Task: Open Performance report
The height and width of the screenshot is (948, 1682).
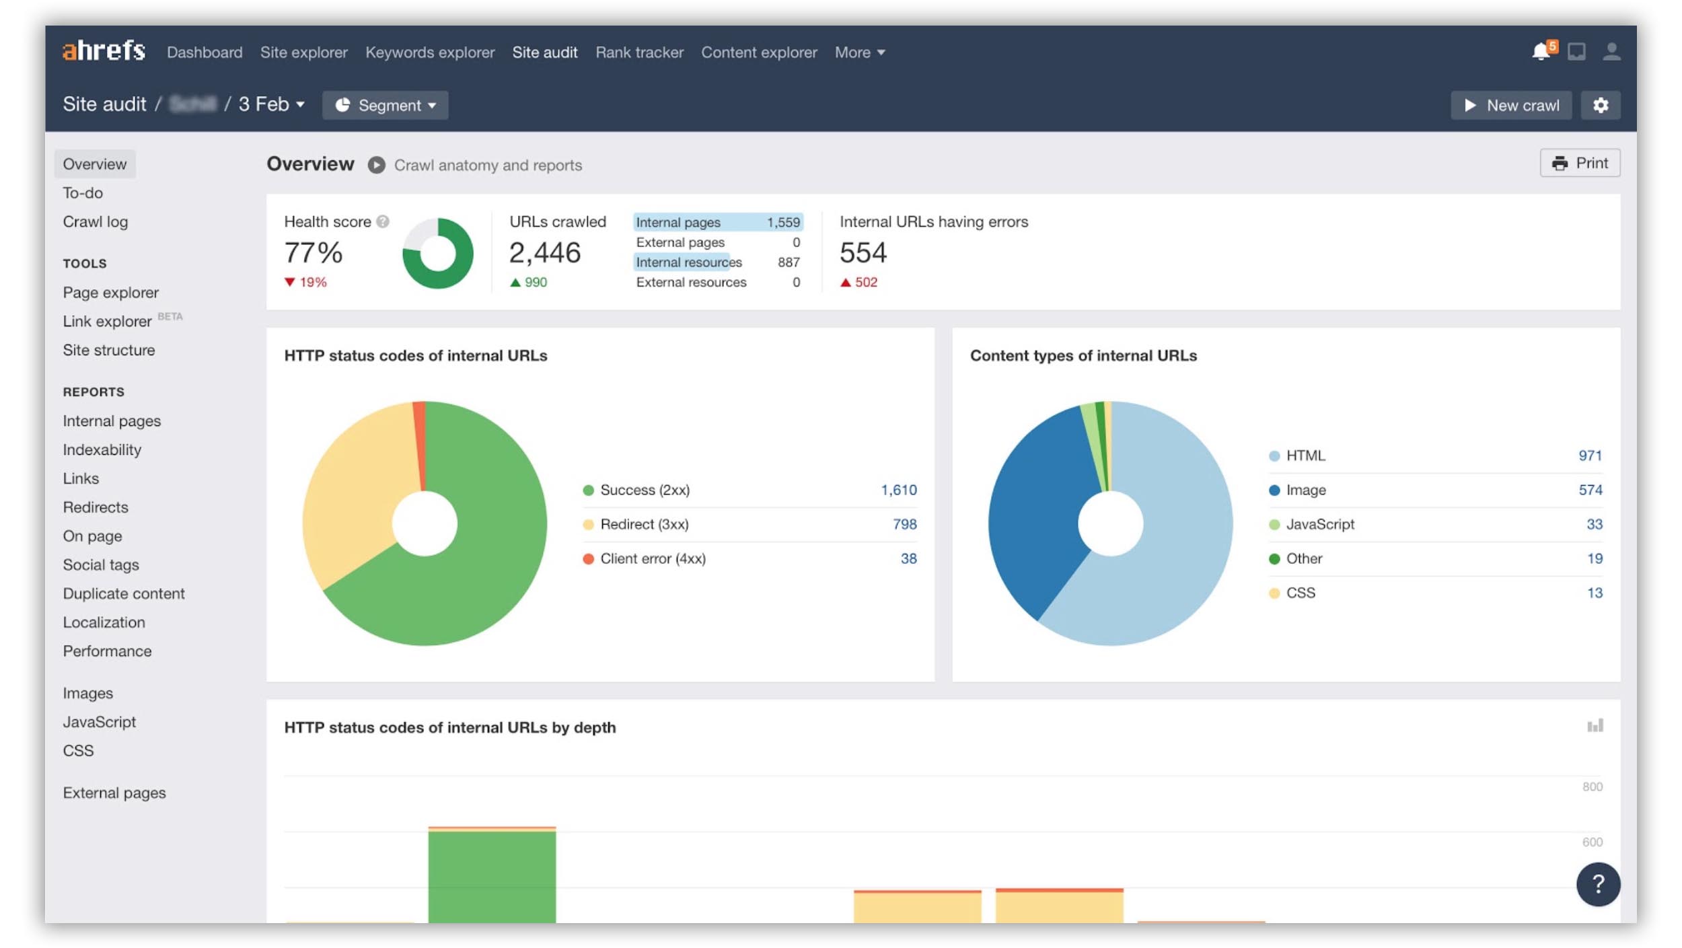Action: pos(107,651)
